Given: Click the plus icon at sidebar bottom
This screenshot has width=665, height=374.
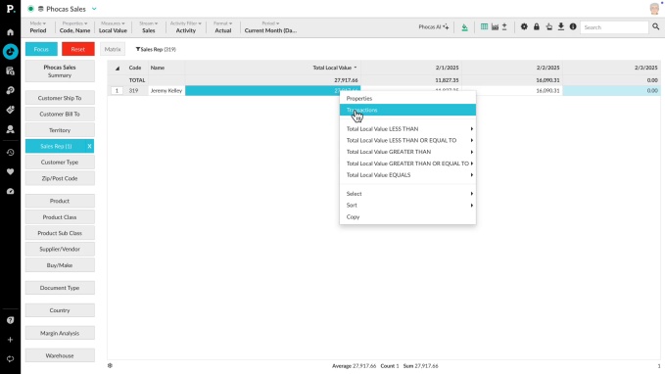Looking at the screenshot, I should [x=10, y=340].
